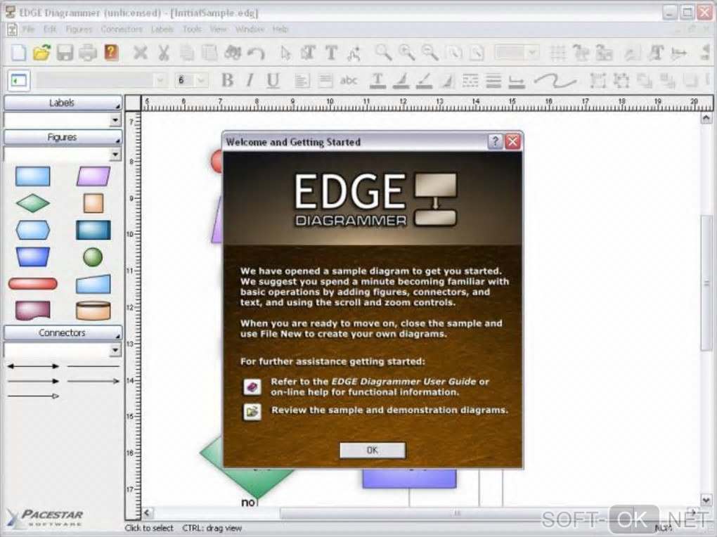Open the Tools menu
This screenshot has width=717, height=537.
coord(192,30)
